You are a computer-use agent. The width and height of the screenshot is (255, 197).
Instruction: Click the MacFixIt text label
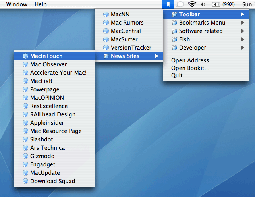click(41, 81)
